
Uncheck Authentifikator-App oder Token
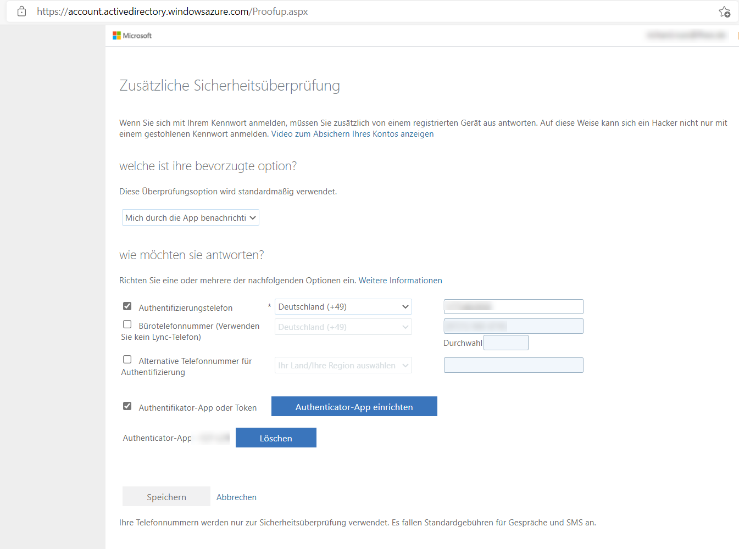[x=127, y=406]
